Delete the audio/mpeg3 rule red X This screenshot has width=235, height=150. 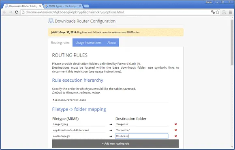[x=176, y=136]
